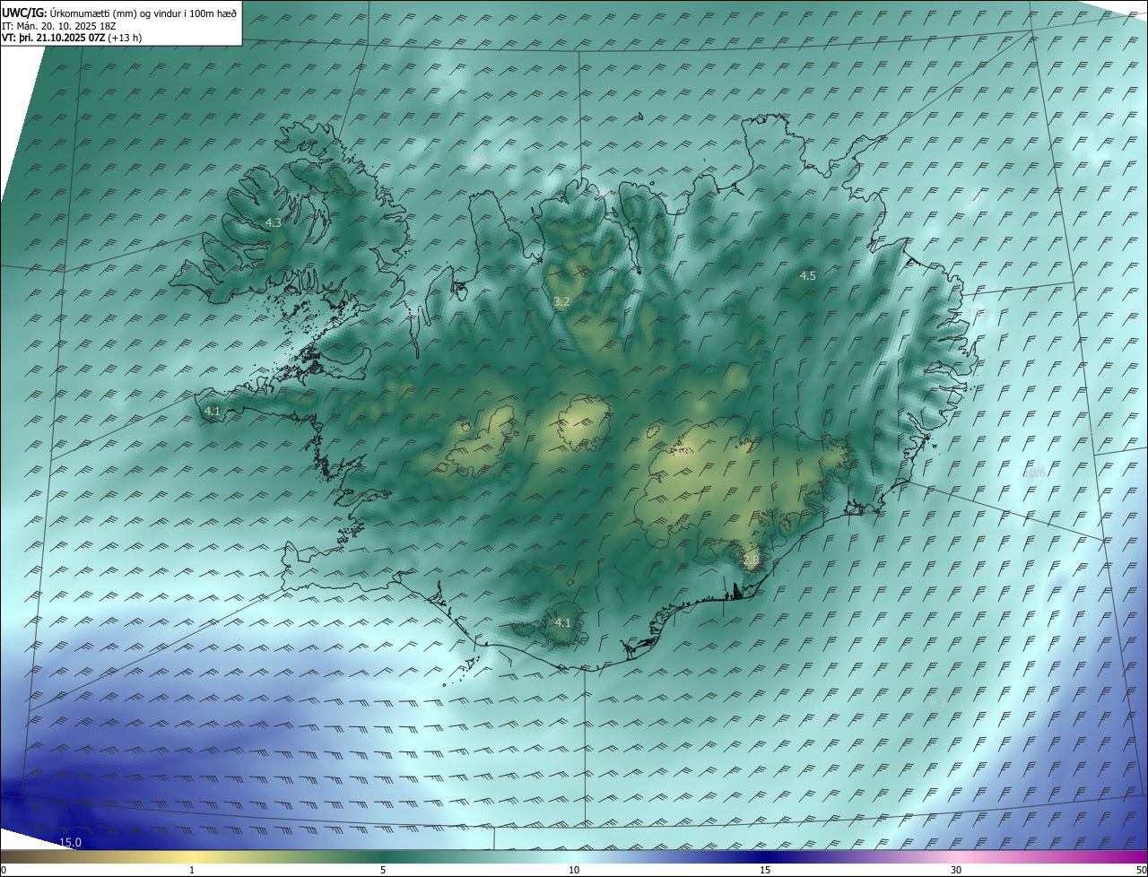This screenshot has height=877, width=1148.
Task: Click the 3.2 value in northern Iceland
Action: tap(561, 302)
